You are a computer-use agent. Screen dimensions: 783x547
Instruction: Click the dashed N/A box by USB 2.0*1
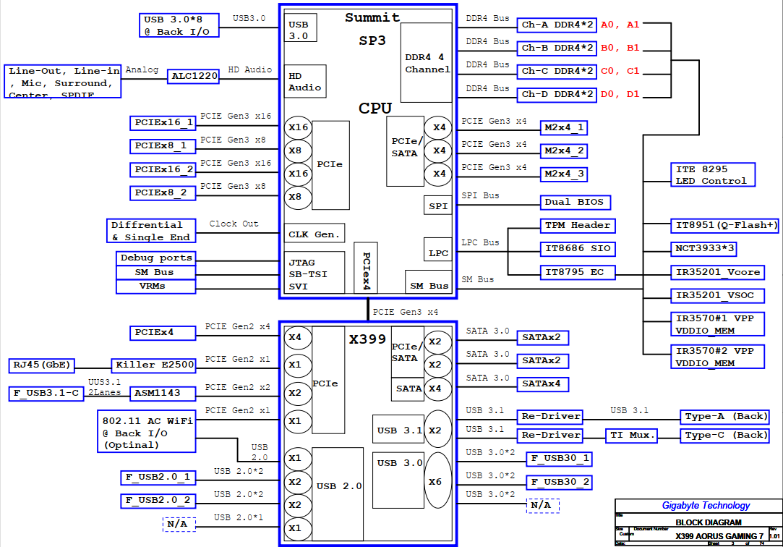pos(179,525)
